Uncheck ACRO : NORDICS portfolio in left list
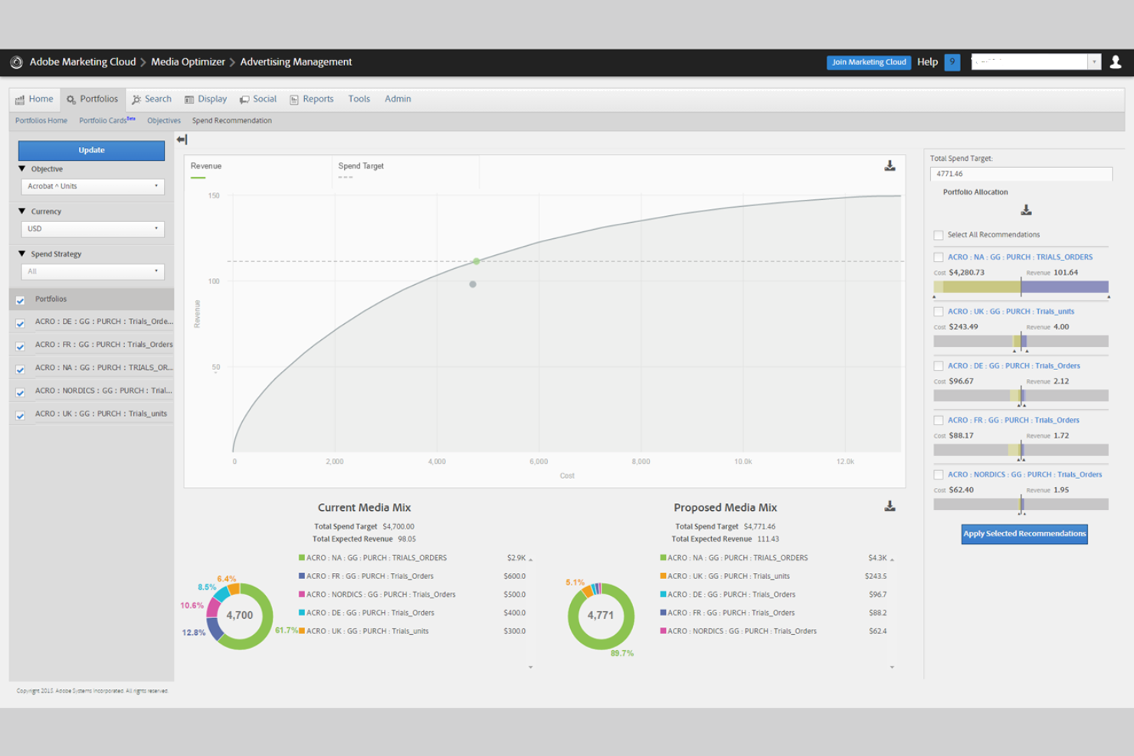Screen dimensions: 1134x756 tap(20, 392)
